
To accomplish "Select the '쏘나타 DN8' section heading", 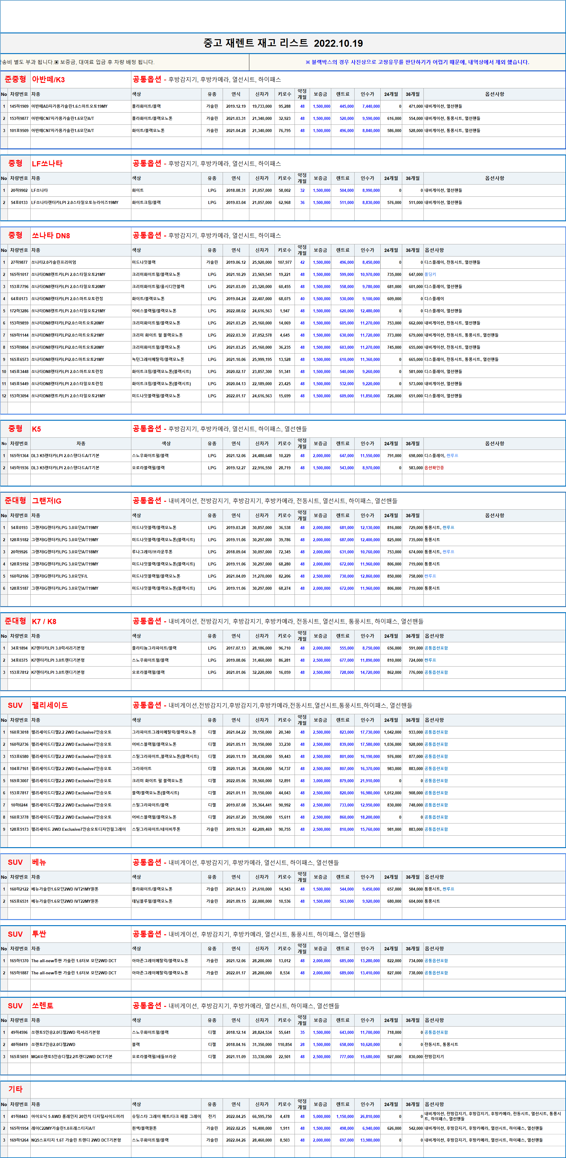I will [51, 236].
